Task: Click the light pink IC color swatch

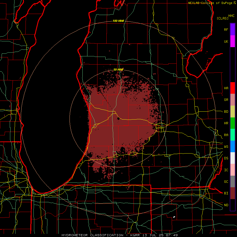Action: pos(233,170)
